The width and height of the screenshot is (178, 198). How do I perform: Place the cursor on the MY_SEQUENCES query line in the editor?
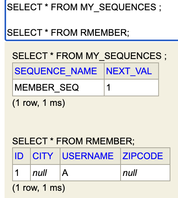point(84,7)
